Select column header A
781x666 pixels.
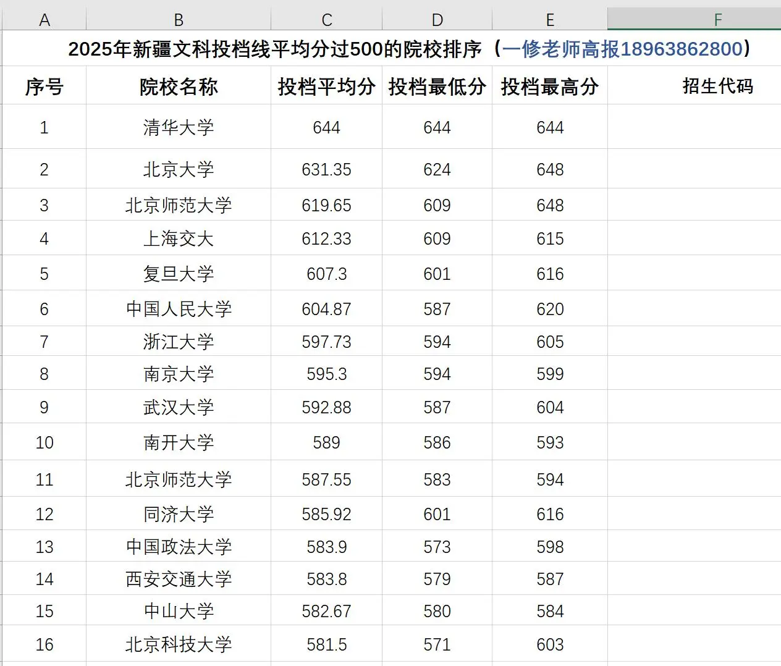pos(44,19)
